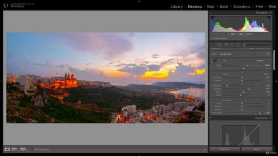Open the Develop module
Image resolution: width=278 pixels, height=156 pixels.
point(195,6)
